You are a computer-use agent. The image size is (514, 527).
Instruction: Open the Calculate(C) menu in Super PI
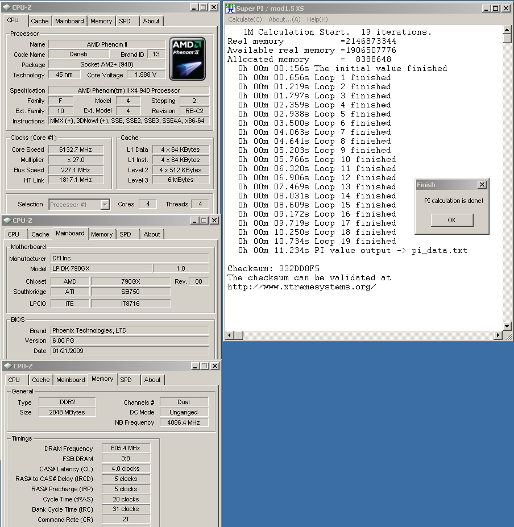244,19
